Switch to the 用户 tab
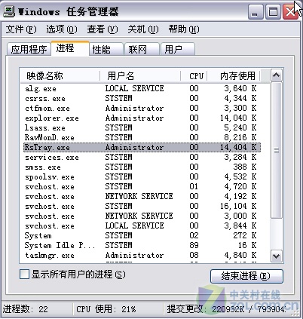303x319 pixels. [x=178, y=49]
